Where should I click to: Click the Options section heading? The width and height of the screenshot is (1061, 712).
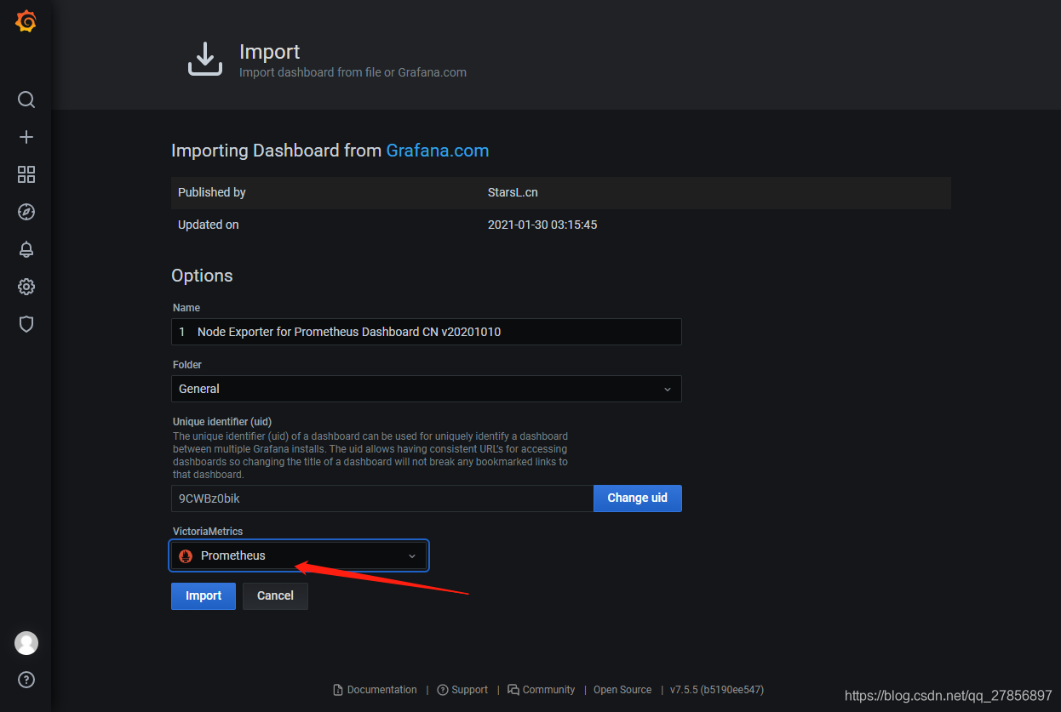[202, 276]
